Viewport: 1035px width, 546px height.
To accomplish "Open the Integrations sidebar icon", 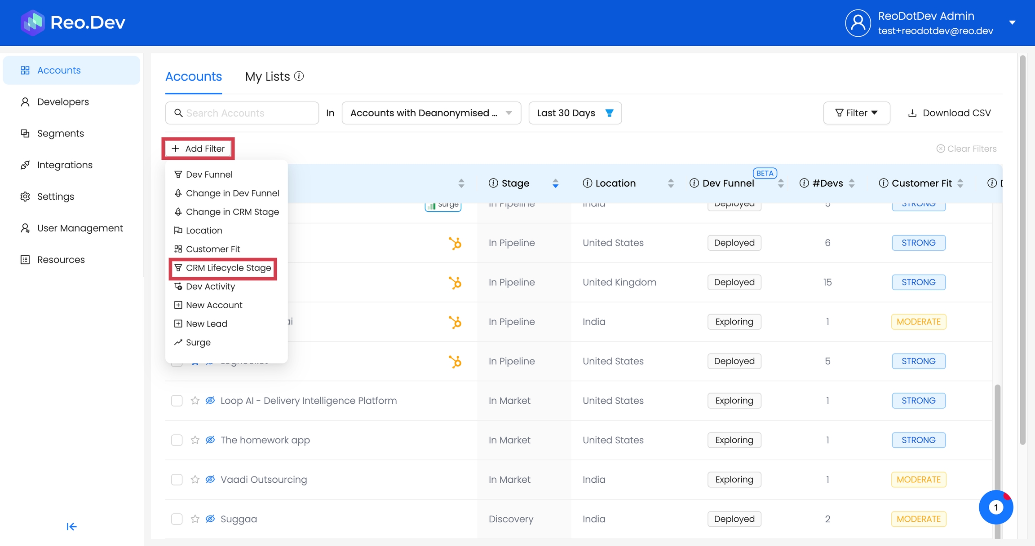I will click(x=25, y=165).
